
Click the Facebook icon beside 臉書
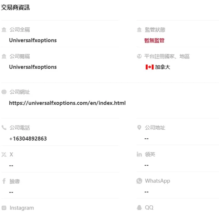point(4,181)
